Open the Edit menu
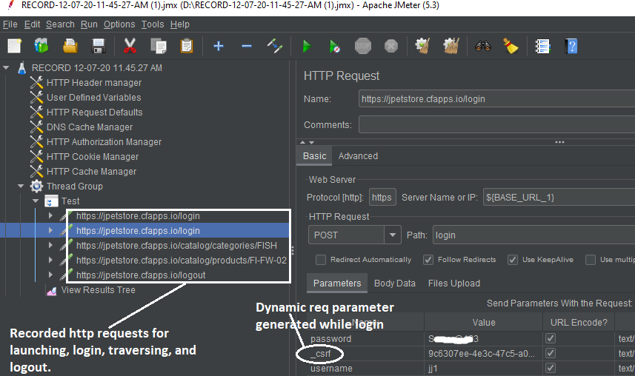Viewport: 635px width, 376px height. coord(32,24)
